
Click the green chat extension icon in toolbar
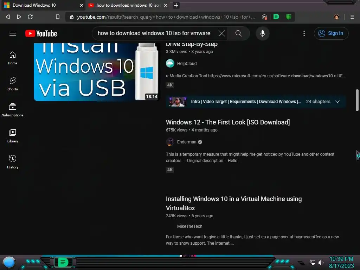276,17
